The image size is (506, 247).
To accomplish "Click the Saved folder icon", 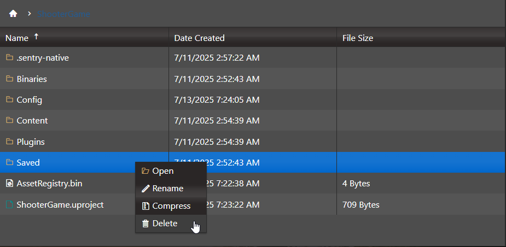I will (10, 162).
